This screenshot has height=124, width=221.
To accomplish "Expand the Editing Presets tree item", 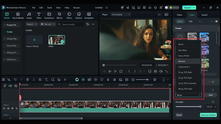I will (4, 52).
